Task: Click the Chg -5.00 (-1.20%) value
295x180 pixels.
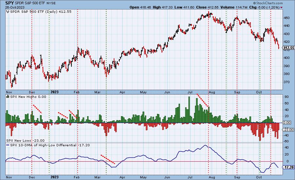Action: [x=264, y=7]
